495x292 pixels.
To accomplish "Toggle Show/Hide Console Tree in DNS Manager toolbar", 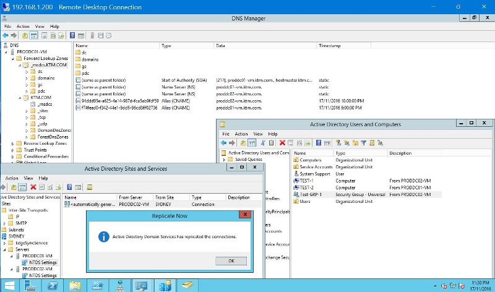I will coord(34,35).
